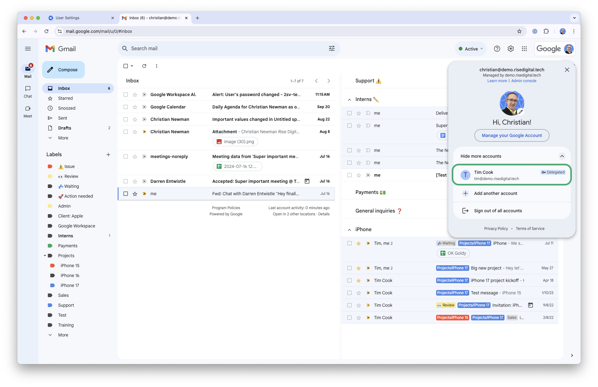Click Manage your Google Account

point(512,135)
